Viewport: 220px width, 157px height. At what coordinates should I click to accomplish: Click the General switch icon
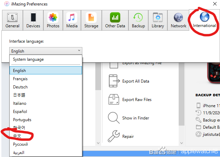point(12,17)
